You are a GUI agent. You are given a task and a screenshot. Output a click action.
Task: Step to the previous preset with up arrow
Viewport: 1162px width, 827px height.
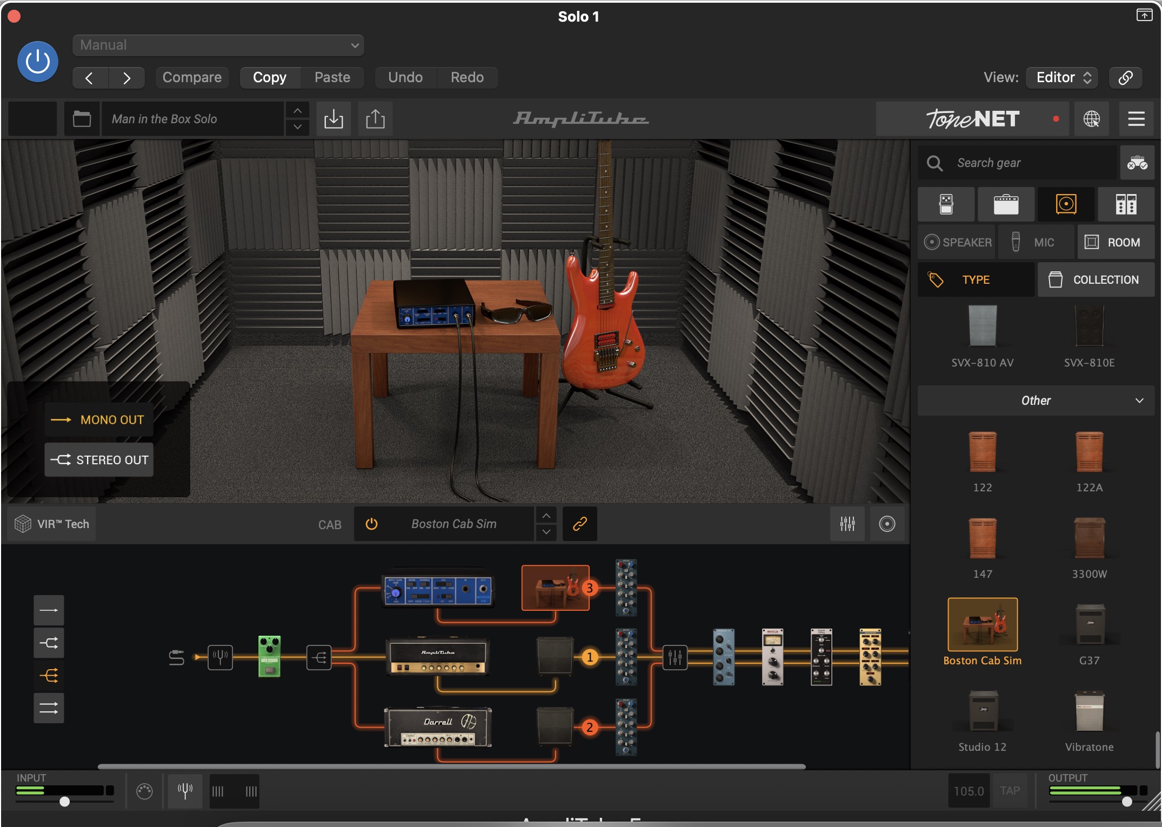(x=297, y=111)
